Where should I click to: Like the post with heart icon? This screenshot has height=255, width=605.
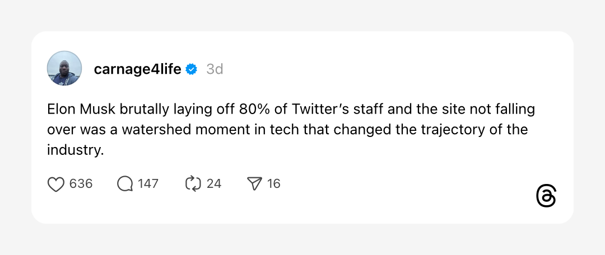point(55,184)
